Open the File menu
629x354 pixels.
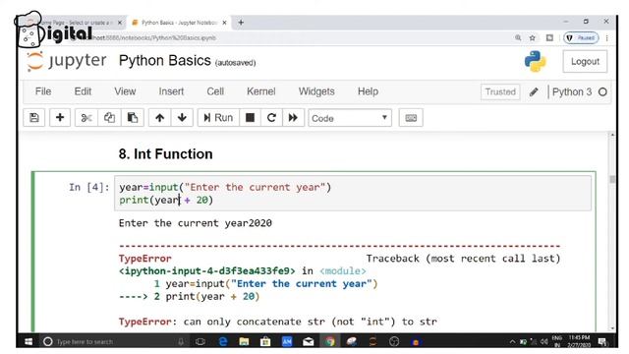click(x=43, y=91)
